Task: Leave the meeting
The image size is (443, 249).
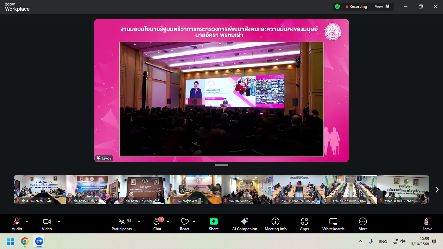Action: click(427, 224)
